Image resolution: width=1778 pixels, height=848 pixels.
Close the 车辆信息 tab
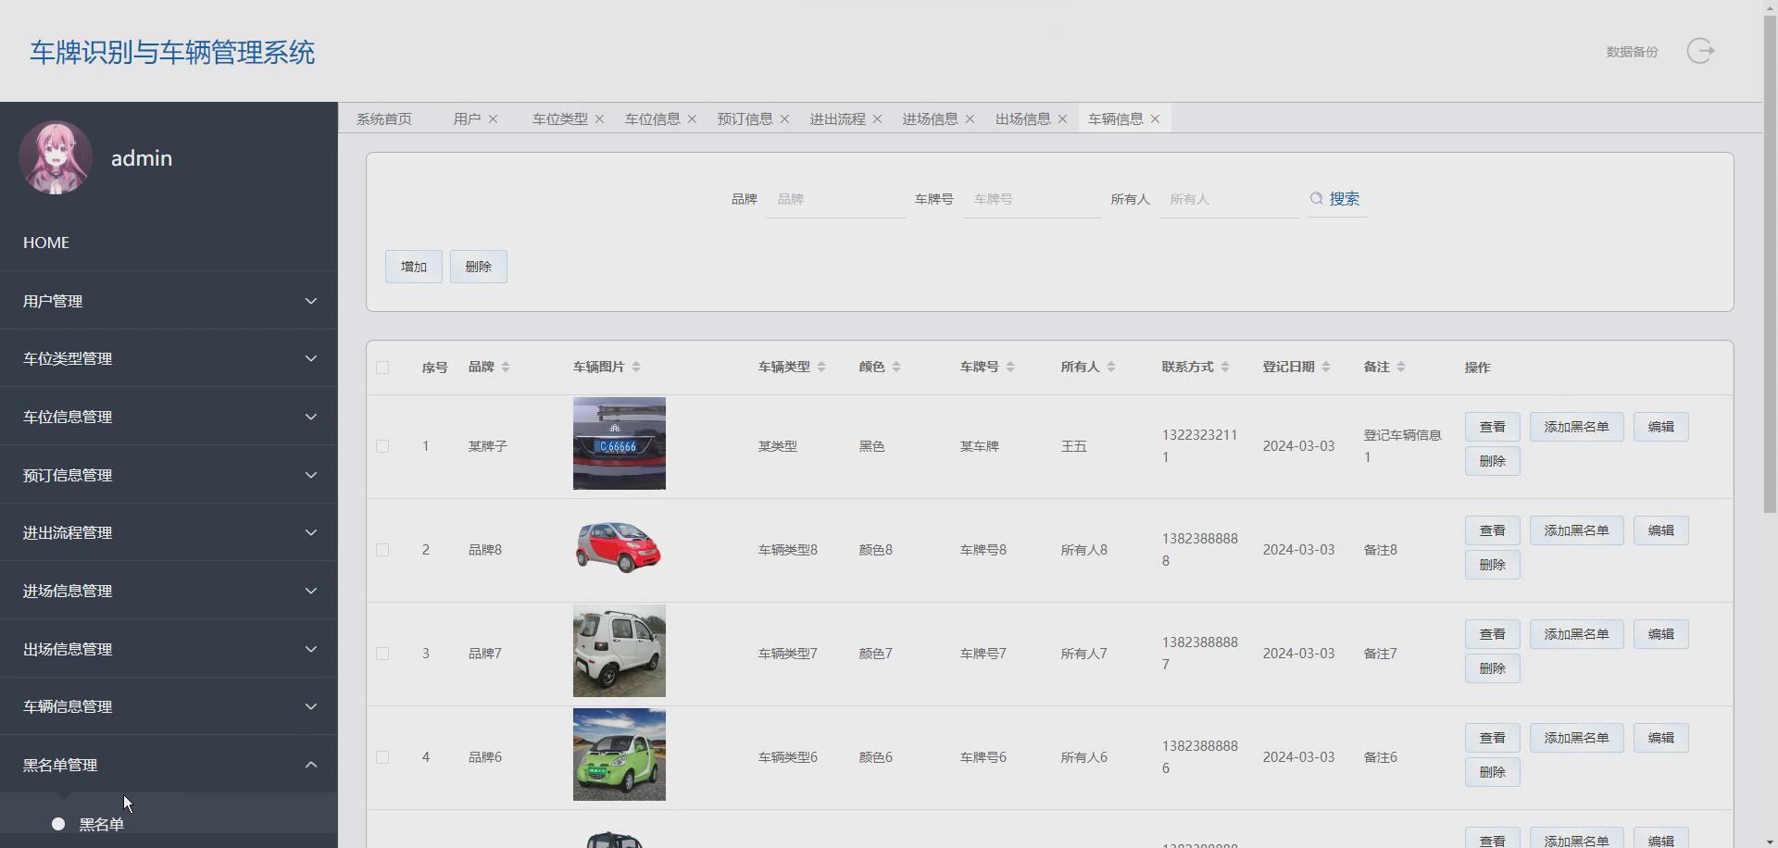(1155, 119)
